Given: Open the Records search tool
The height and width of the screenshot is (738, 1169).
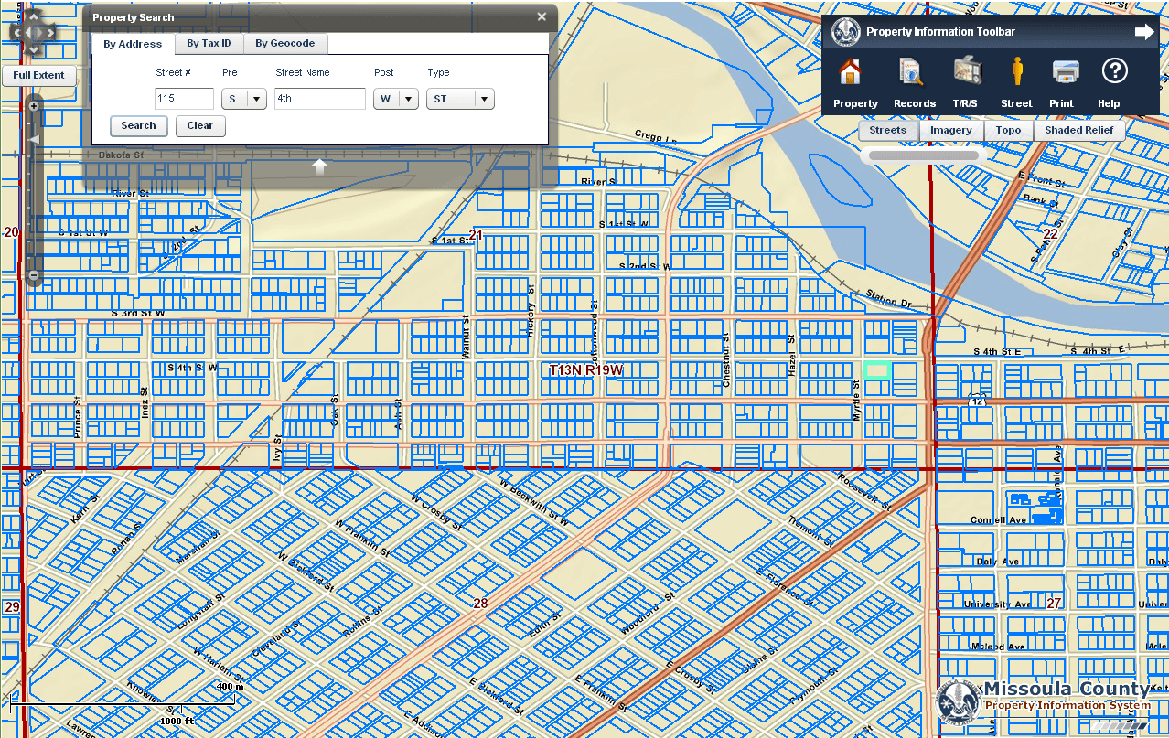Looking at the screenshot, I should tap(914, 82).
